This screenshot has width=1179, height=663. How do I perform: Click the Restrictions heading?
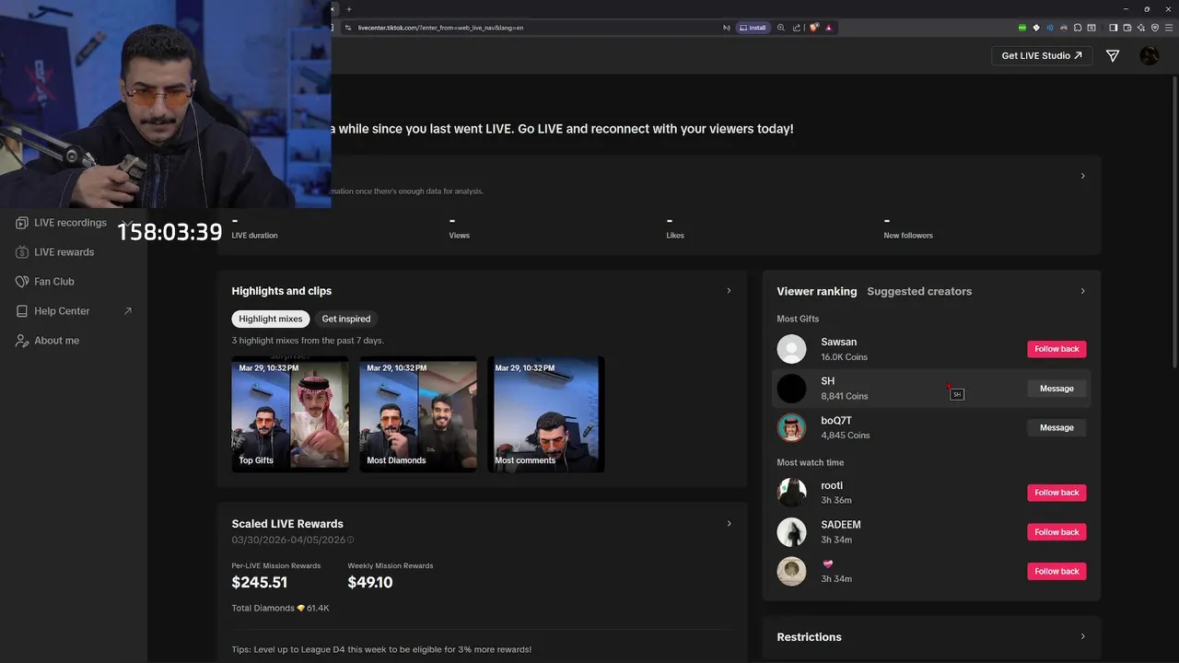(809, 637)
